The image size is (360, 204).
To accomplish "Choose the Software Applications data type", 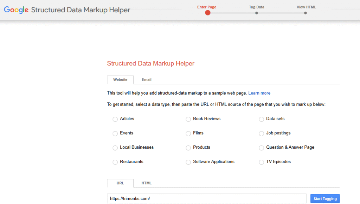I will click(x=188, y=162).
